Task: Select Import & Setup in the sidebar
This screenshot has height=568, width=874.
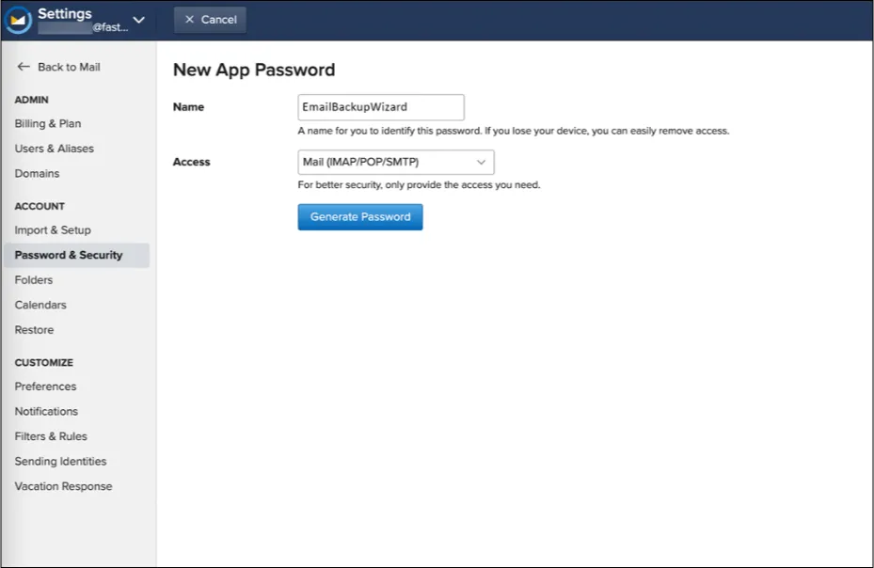Action: coord(53,230)
